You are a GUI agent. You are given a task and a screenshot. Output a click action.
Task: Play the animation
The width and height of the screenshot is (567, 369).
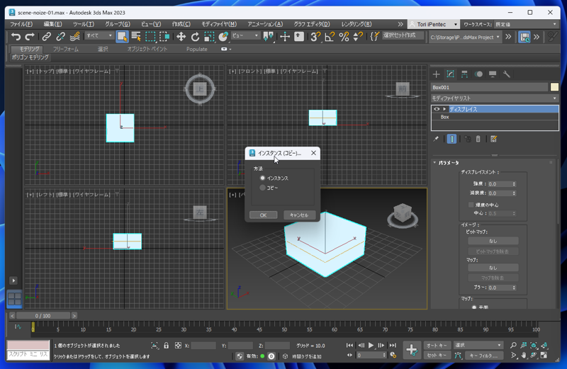tap(371, 346)
